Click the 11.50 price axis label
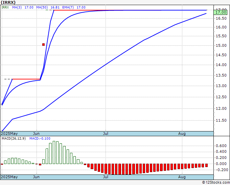Viewport: 230px width, 185px height. [x=221, y=120]
